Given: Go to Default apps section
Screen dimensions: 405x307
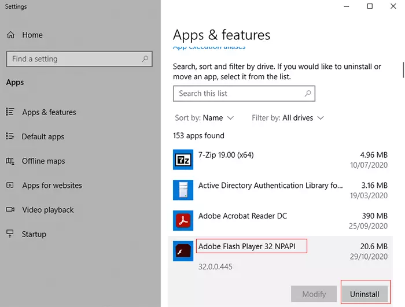Looking at the screenshot, I should click(x=43, y=136).
